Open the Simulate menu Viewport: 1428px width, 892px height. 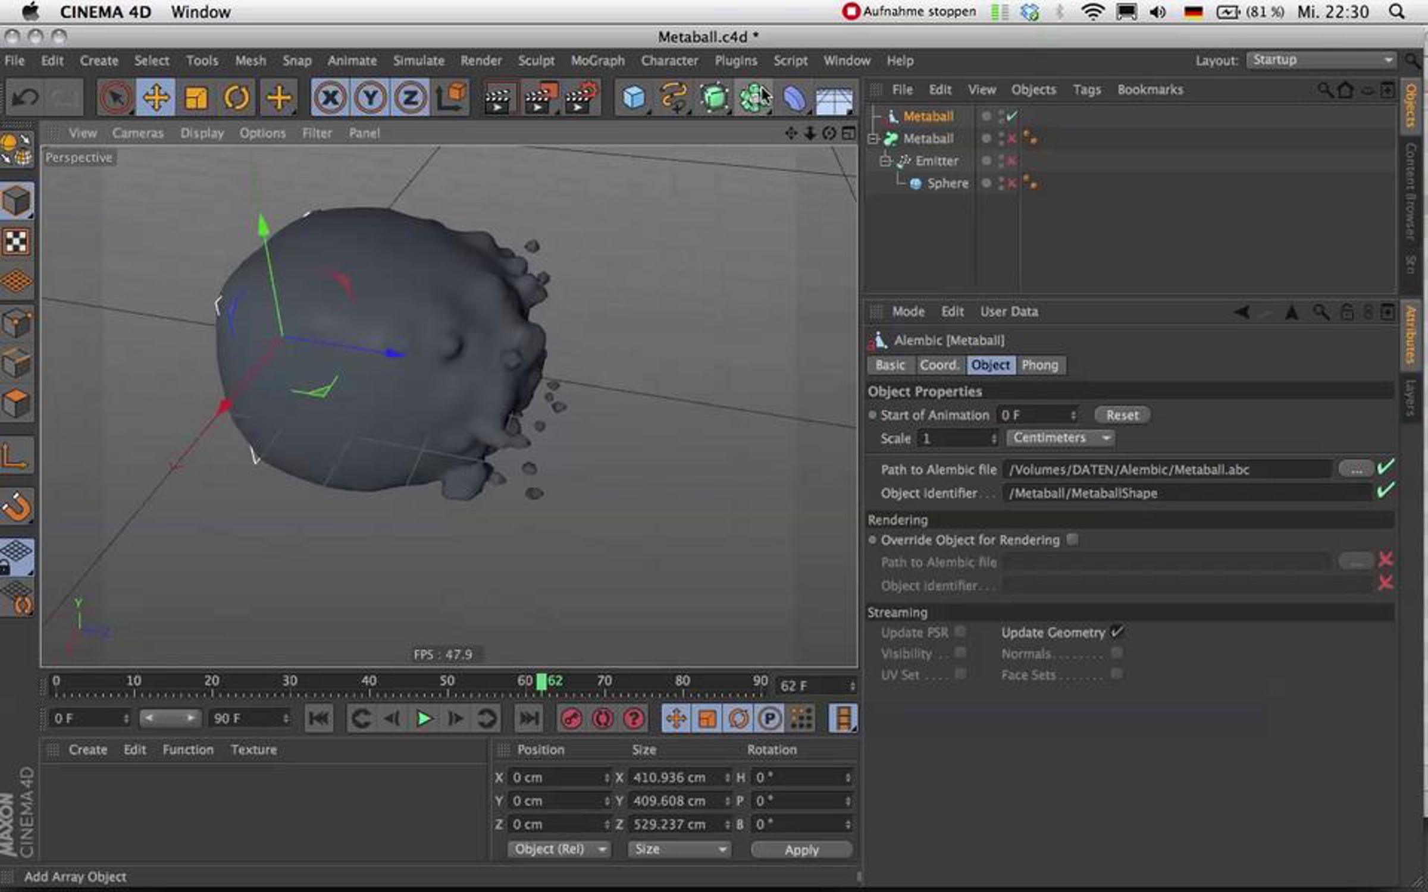[418, 61]
